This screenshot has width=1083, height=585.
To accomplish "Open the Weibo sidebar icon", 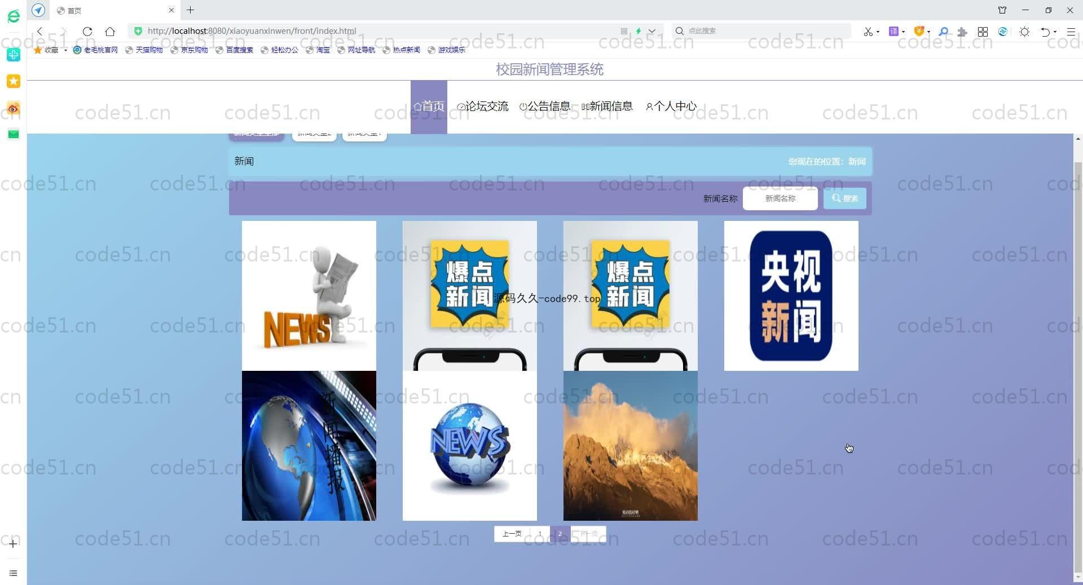I will pyautogui.click(x=14, y=108).
